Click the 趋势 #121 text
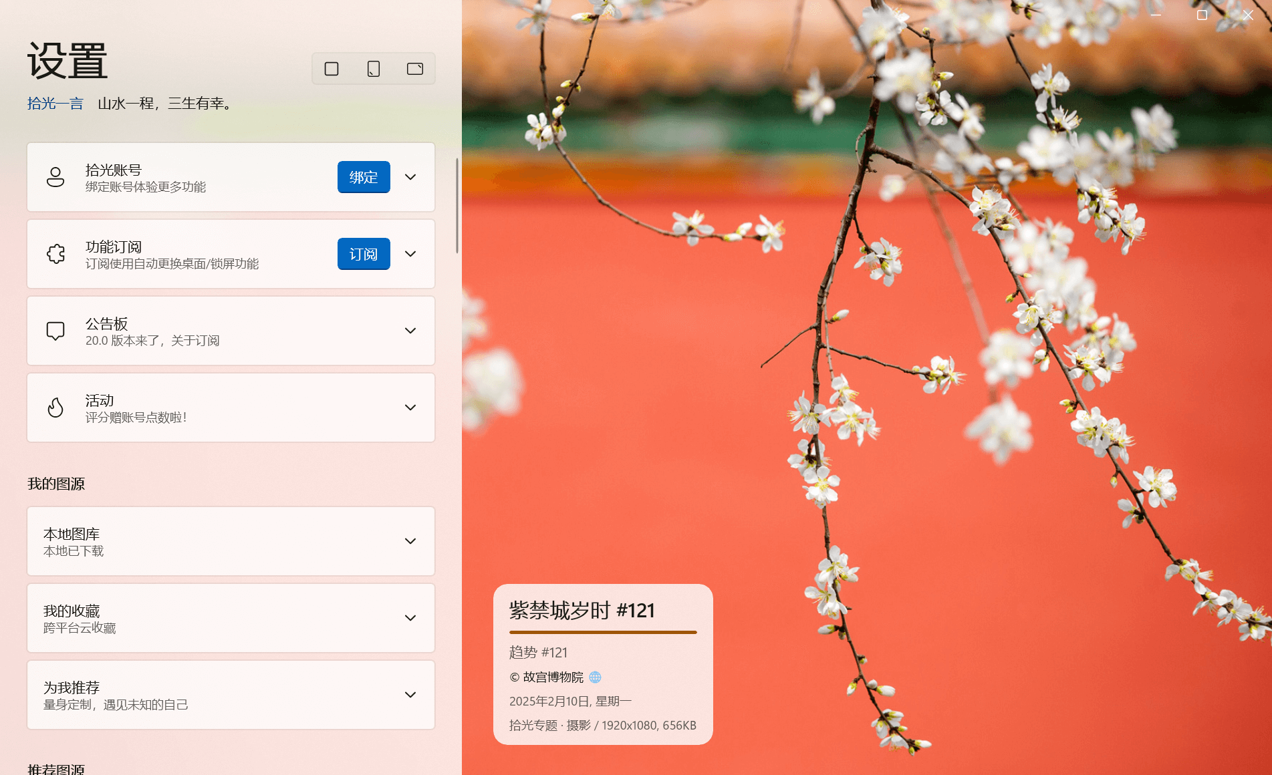This screenshot has width=1272, height=775. 538,653
